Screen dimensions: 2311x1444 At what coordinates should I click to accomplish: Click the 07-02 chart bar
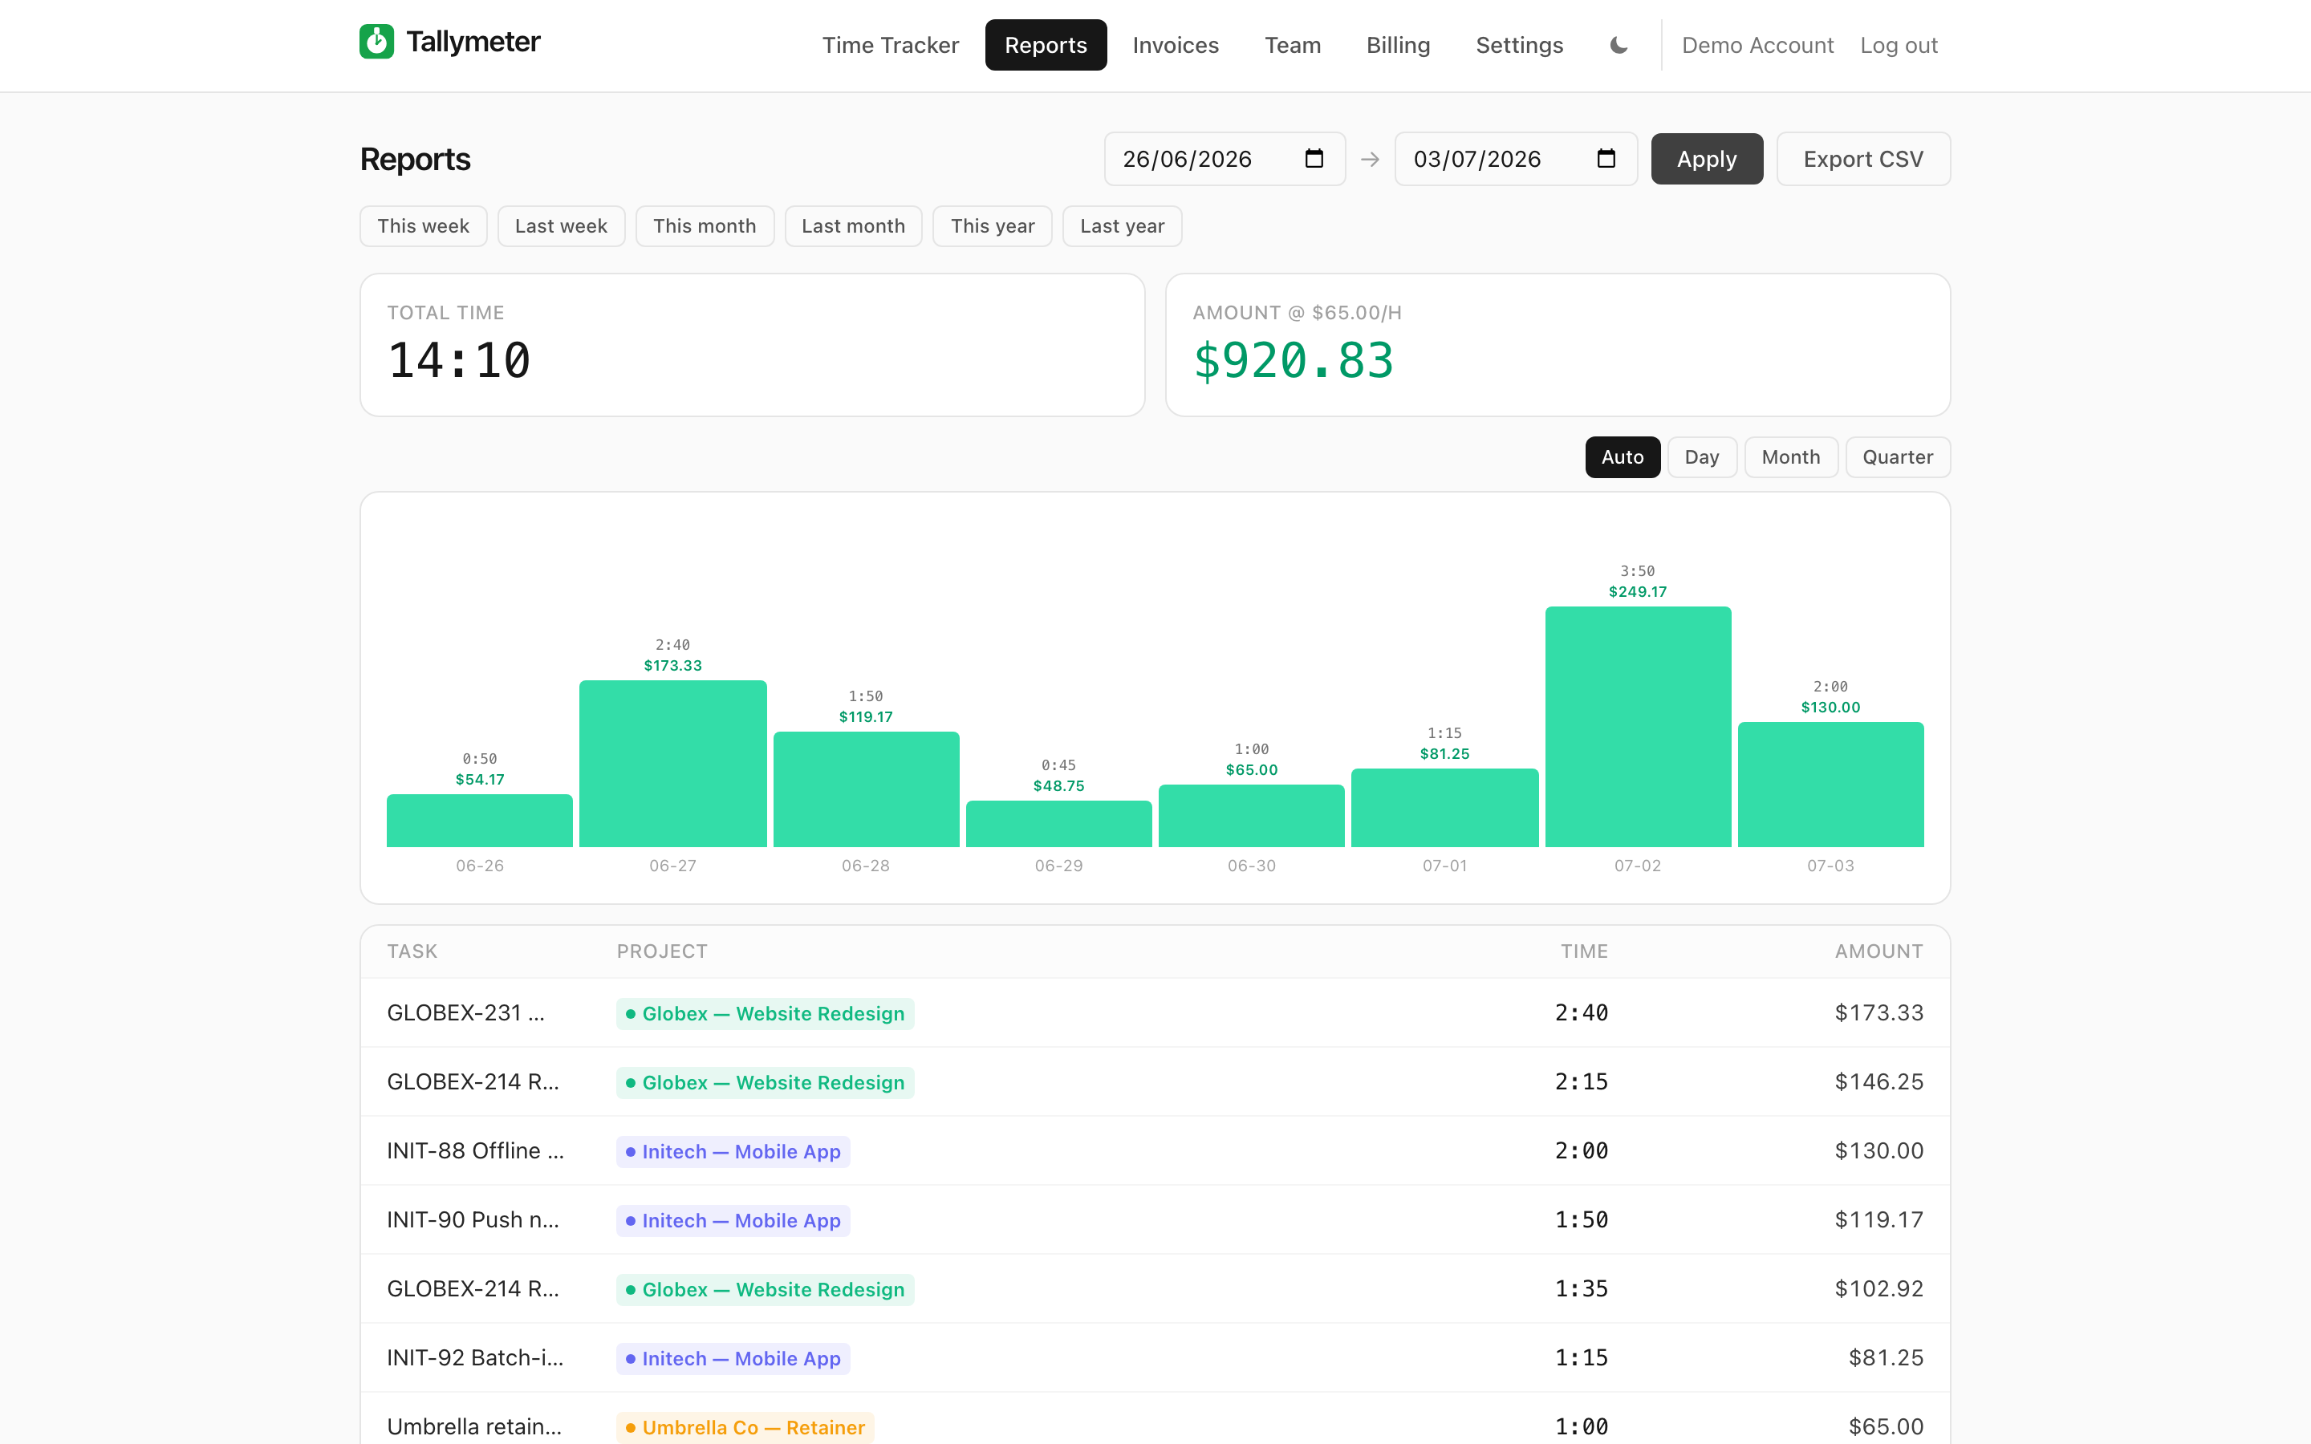click(x=1638, y=727)
